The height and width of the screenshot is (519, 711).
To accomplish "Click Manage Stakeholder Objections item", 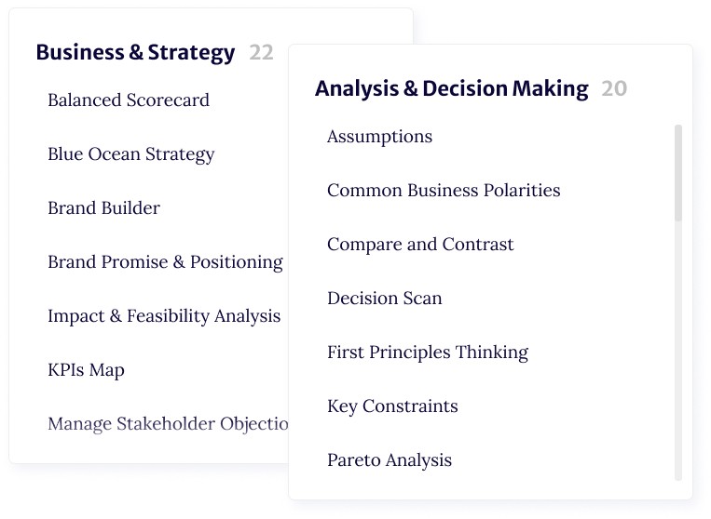I will coord(168,424).
